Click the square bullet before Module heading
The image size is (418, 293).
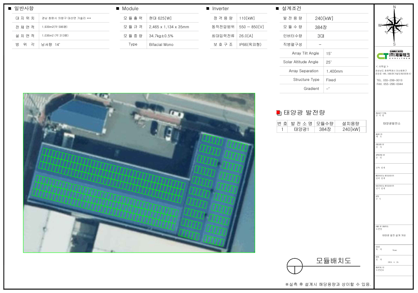coord(118,8)
